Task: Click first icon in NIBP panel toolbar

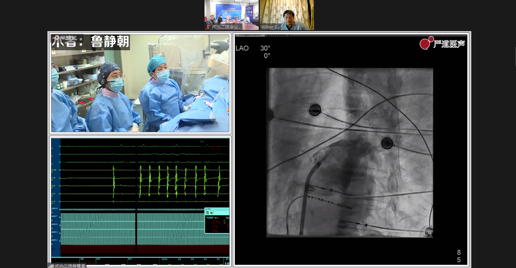Action: point(207,213)
